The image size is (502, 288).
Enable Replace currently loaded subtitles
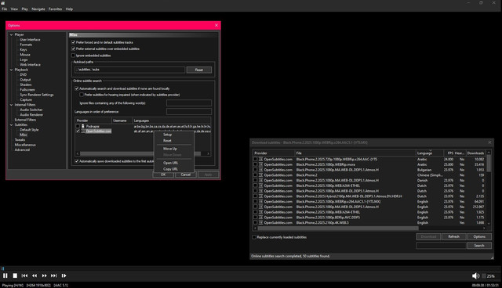pos(254,237)
